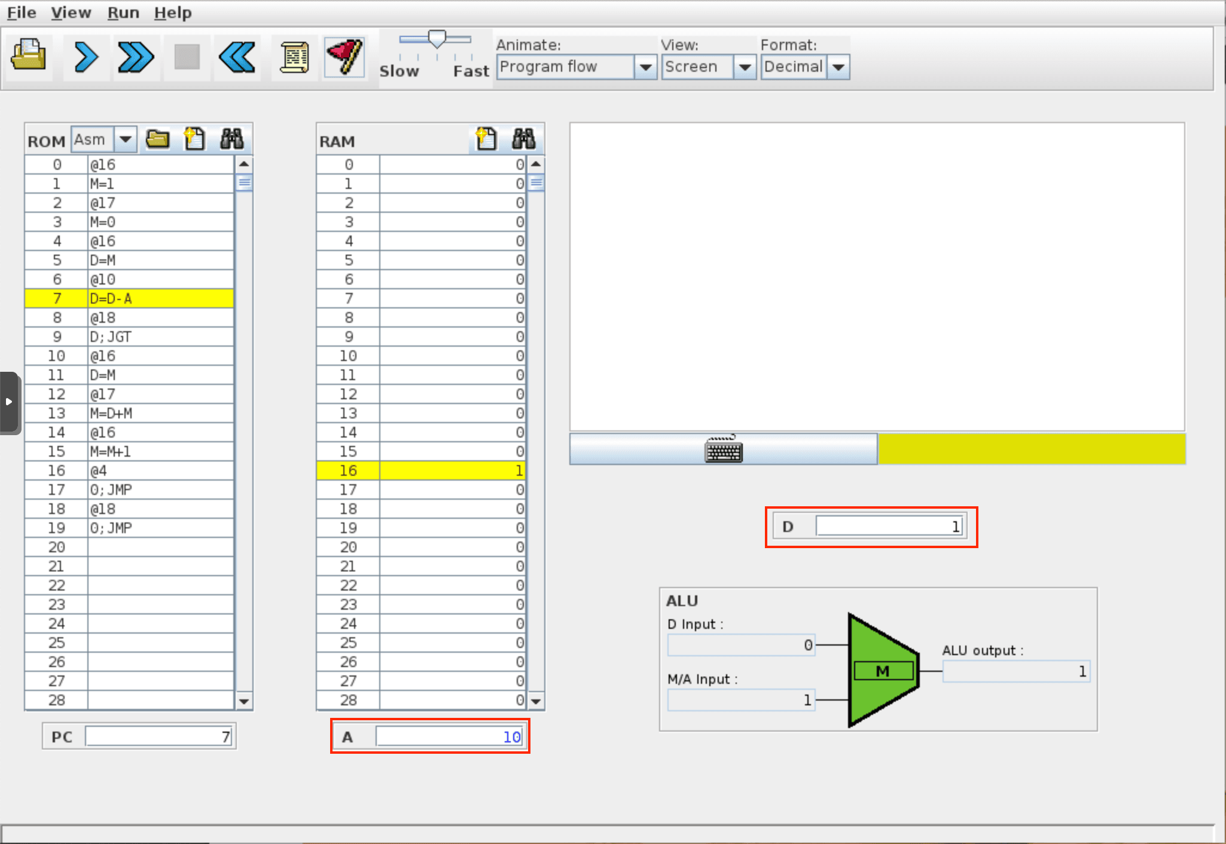1226x844 pixels.
Task: Search ROM with the binoculars icon
Action: [x=231, y=139]
